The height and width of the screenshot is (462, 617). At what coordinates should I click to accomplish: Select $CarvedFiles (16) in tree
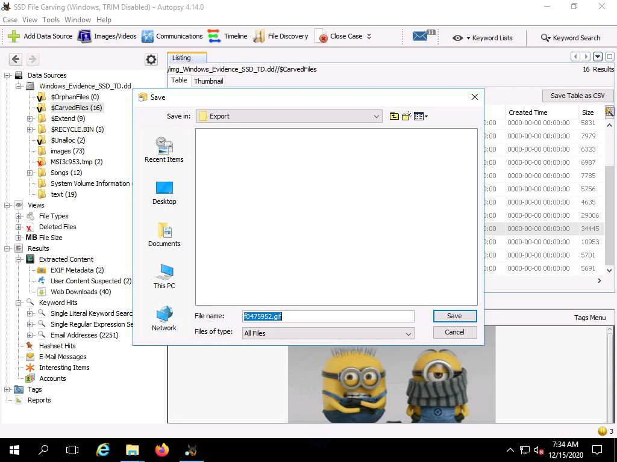77,108
